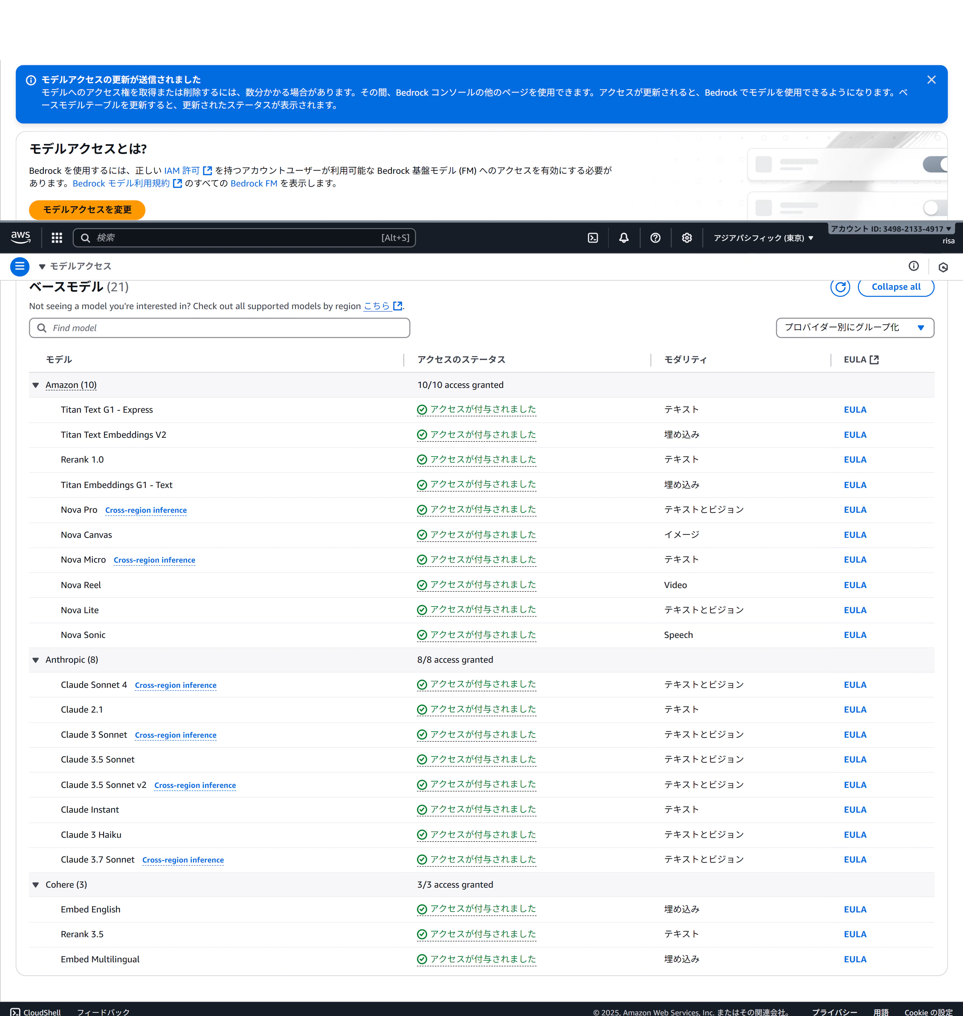Image resolution: width=963 pixels, height=1016 pixels.
Task: Click the hexagon panel icon at far right
Action: [943, 267]
